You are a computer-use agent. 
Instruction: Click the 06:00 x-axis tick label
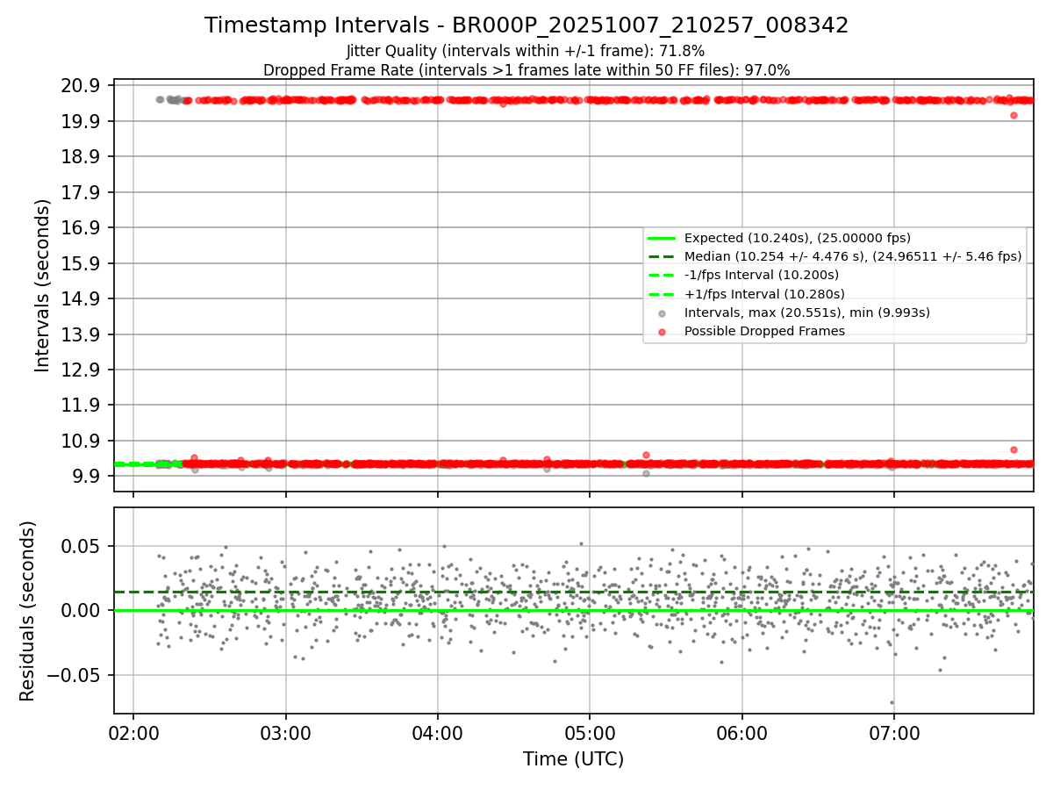(x=741, y=732)
